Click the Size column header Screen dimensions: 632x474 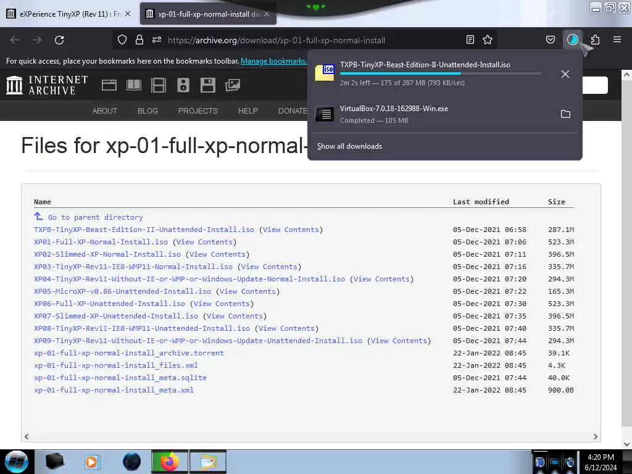557,202
